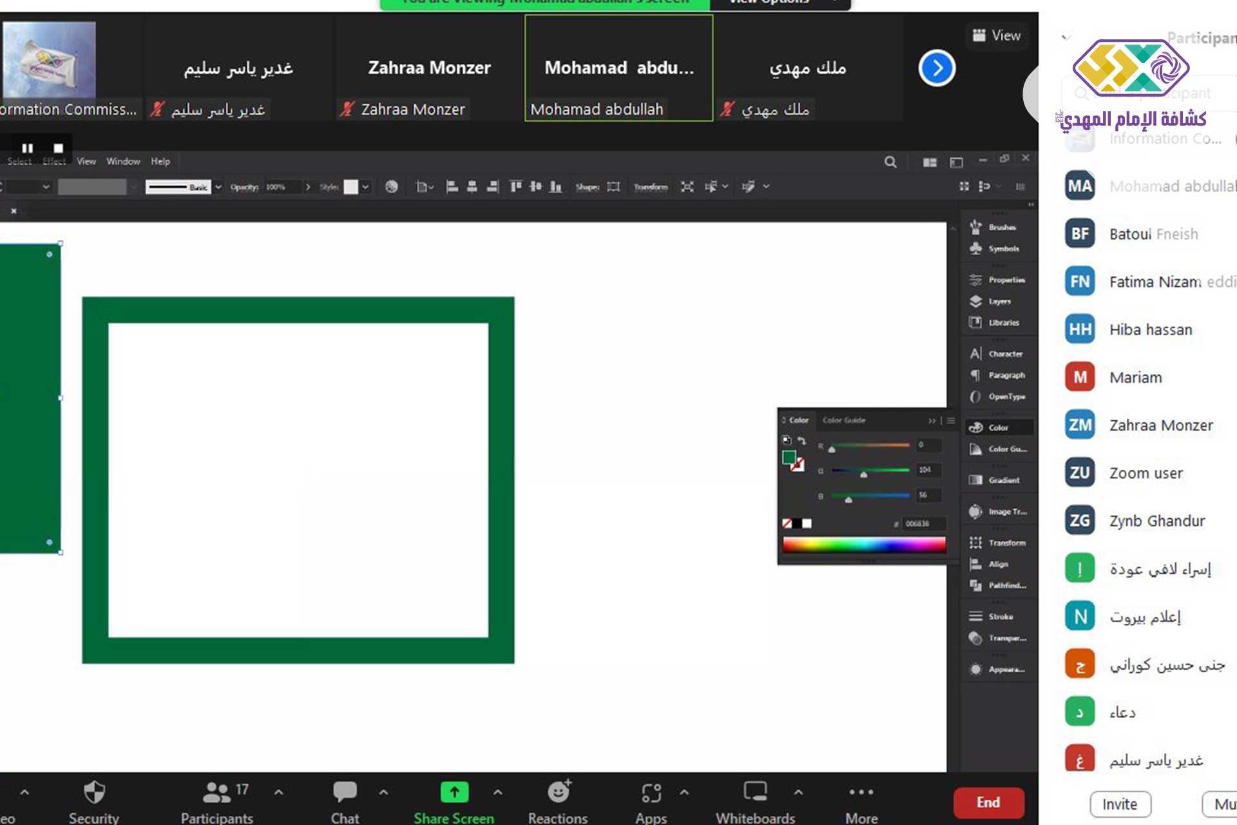Click the red End button
This screenshot has height=825, width=1237.
pos(988,802)
